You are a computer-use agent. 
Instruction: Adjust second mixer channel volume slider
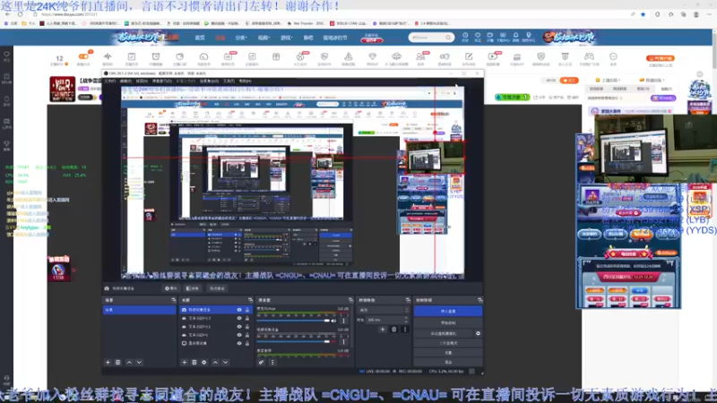(x=294, y=342)
